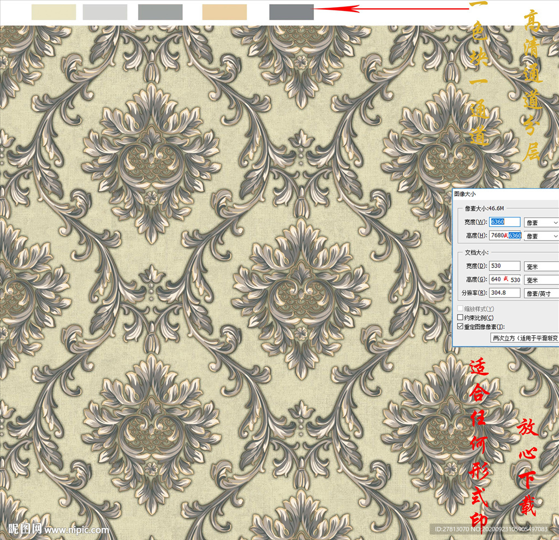
Task: Click the resolution field showing 304.8
Action: tap(504, 293)
